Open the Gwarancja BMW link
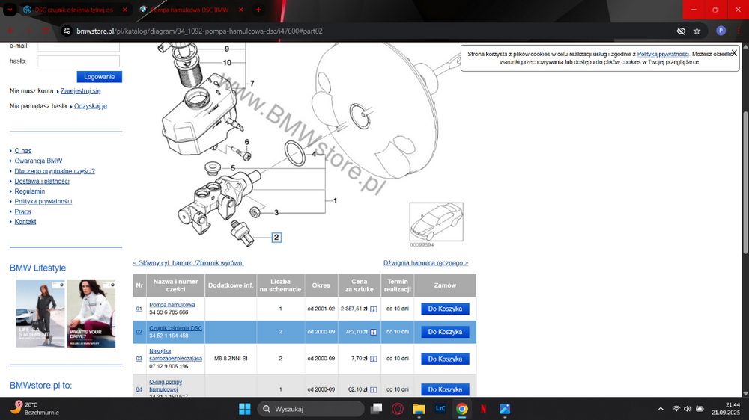This screenshot has width=749, height=420. [38, 161]
